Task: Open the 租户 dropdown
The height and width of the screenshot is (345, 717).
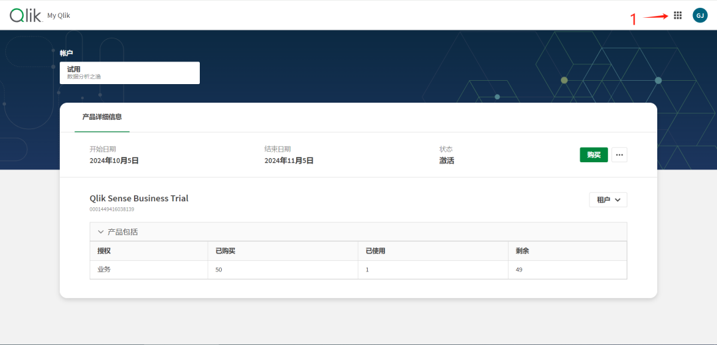Action: pos(607,200)
